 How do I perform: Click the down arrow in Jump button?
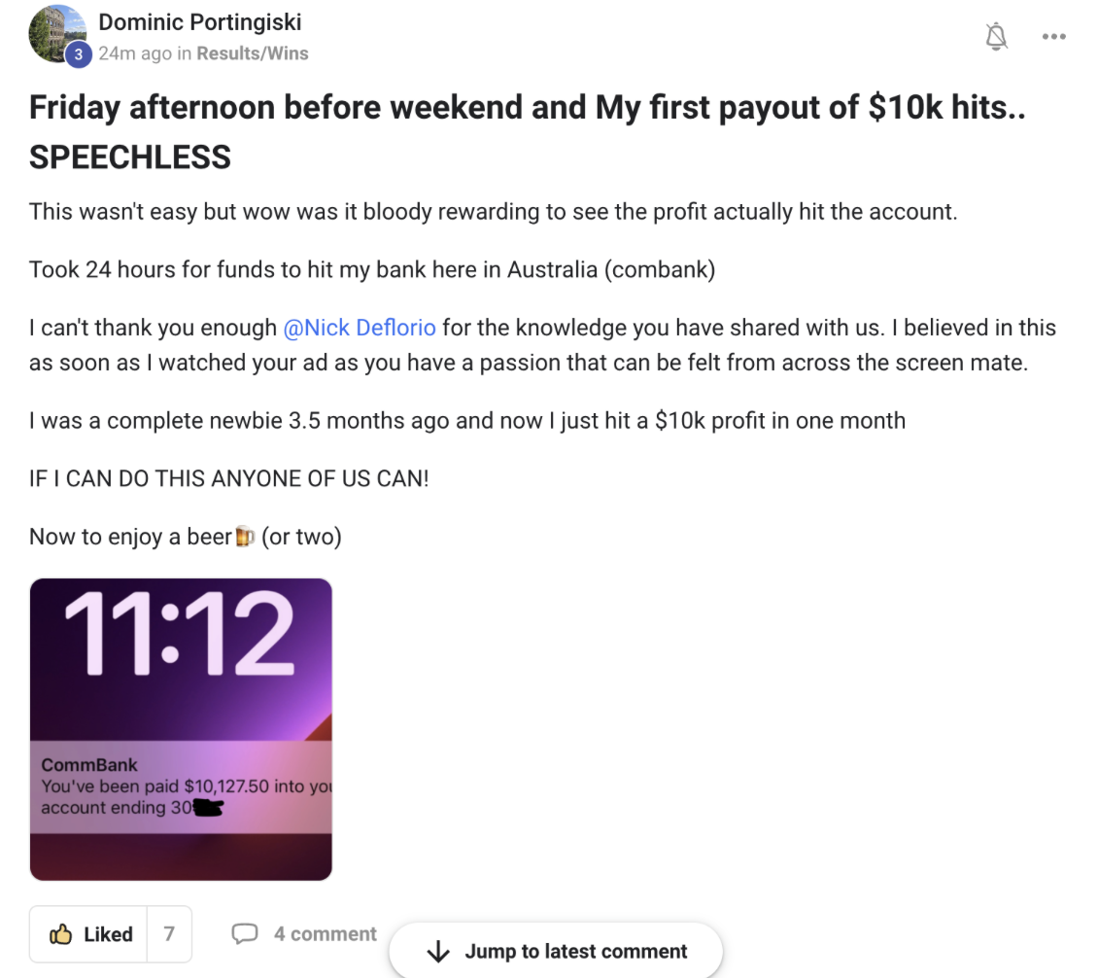click(438, 951)
